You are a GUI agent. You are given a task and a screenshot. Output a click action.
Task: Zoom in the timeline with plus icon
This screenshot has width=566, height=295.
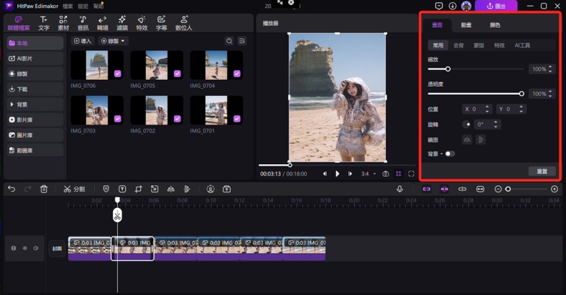pyautogui.click(x=555, y=189)
